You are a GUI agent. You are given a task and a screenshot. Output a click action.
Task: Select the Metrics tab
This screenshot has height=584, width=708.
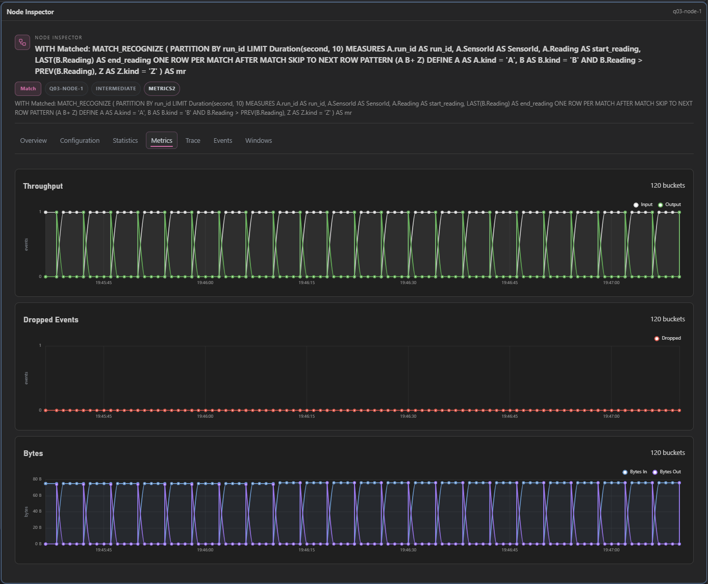[x=162, y=141]
